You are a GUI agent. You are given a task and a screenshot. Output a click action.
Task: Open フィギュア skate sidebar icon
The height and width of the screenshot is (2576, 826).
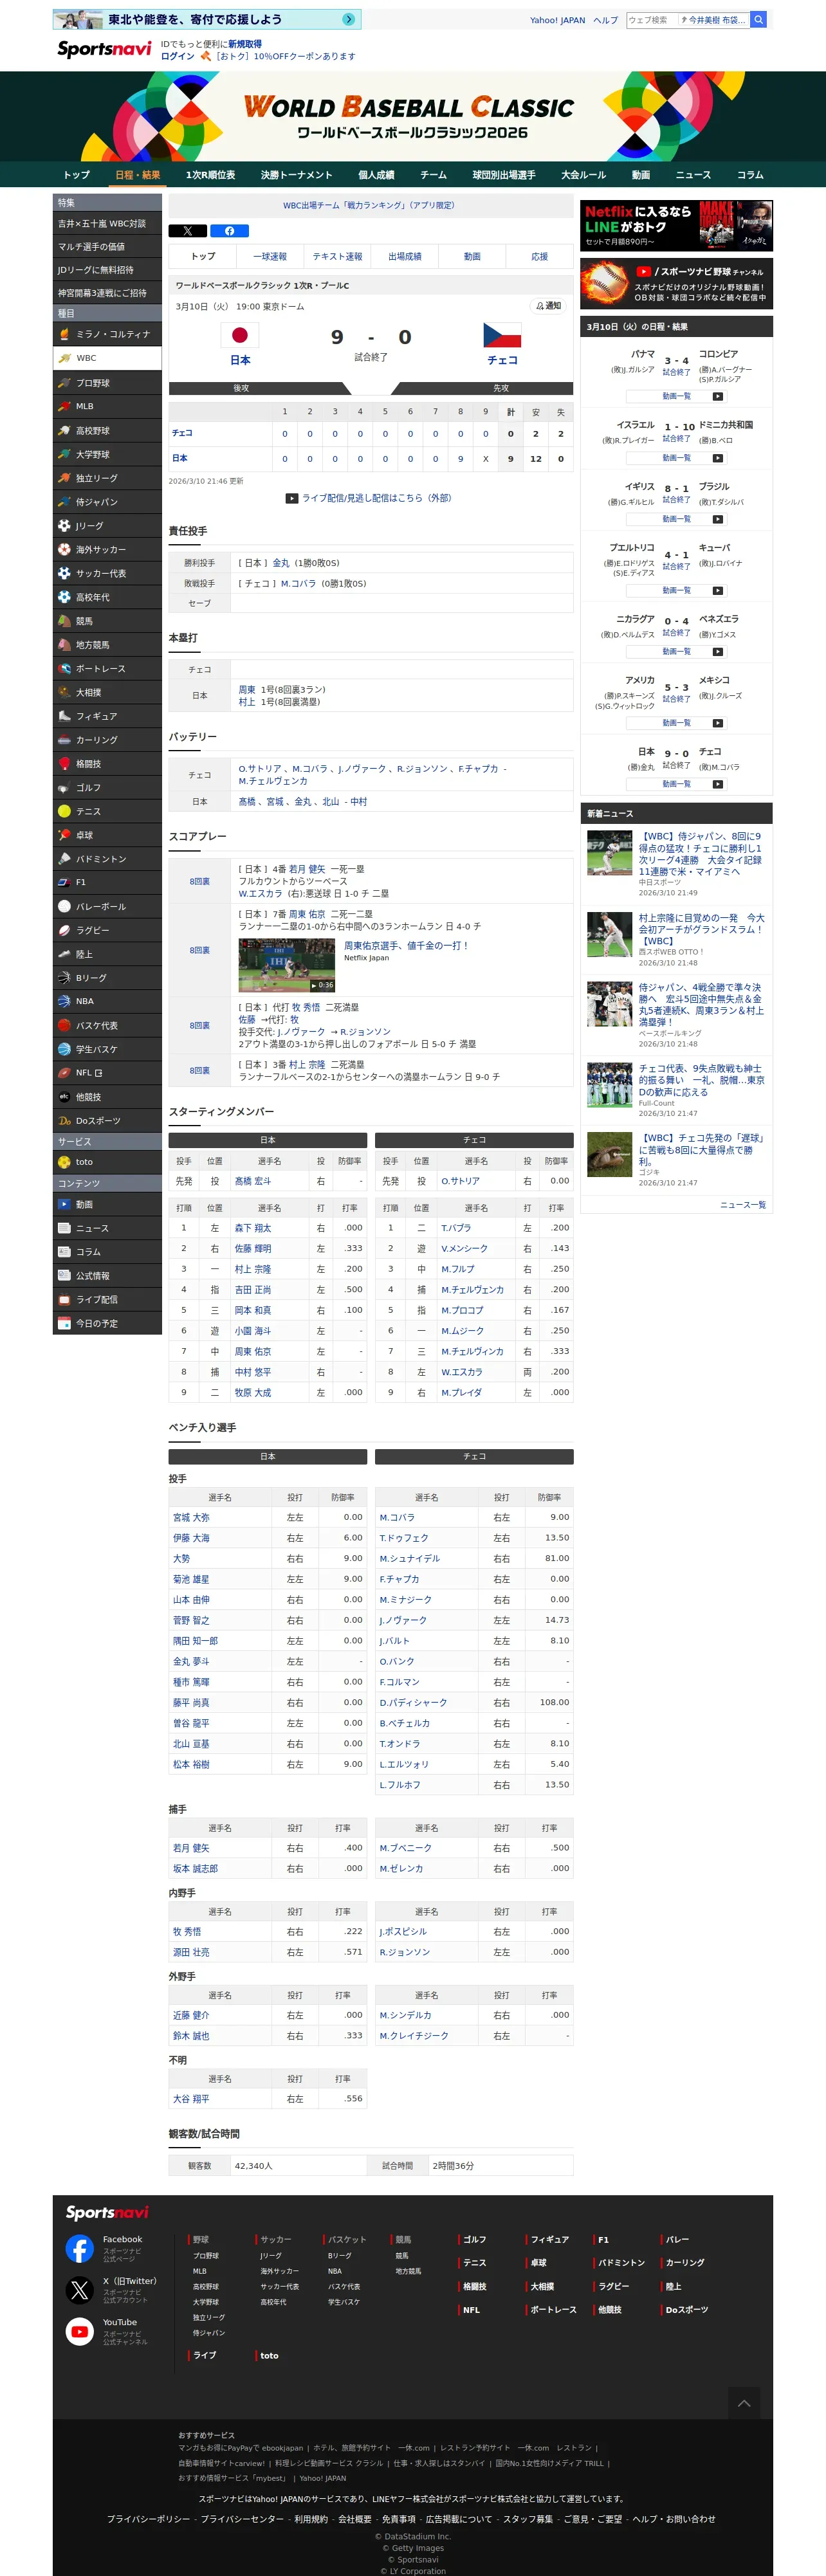[65, 716]
